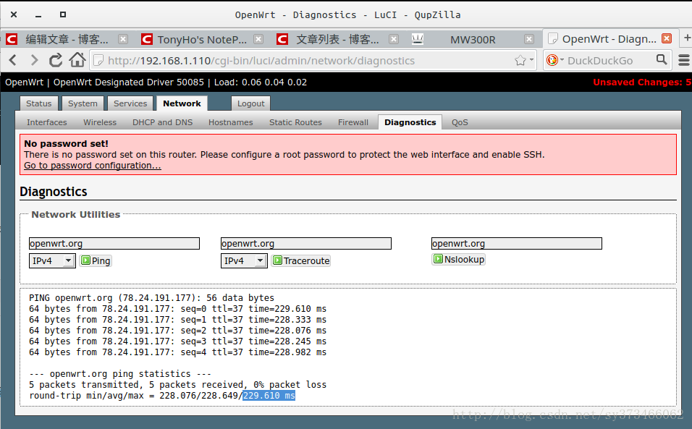
Task: Click the ping result line seq=4
Action: click(x=177, y=352)
